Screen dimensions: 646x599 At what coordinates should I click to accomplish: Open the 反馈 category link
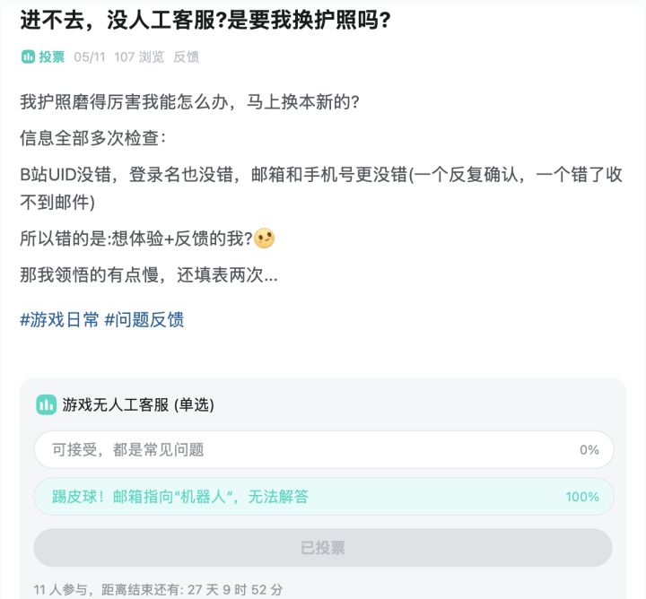click(x=187, y=56)
